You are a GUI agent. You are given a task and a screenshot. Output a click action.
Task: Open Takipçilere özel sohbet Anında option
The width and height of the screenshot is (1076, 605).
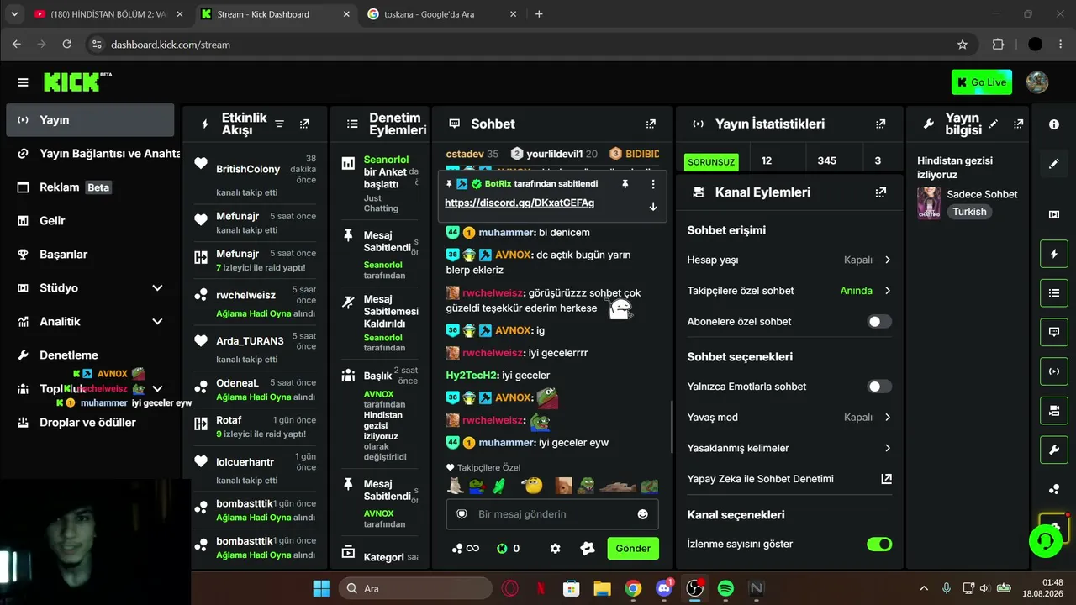(x=865, y=291)
